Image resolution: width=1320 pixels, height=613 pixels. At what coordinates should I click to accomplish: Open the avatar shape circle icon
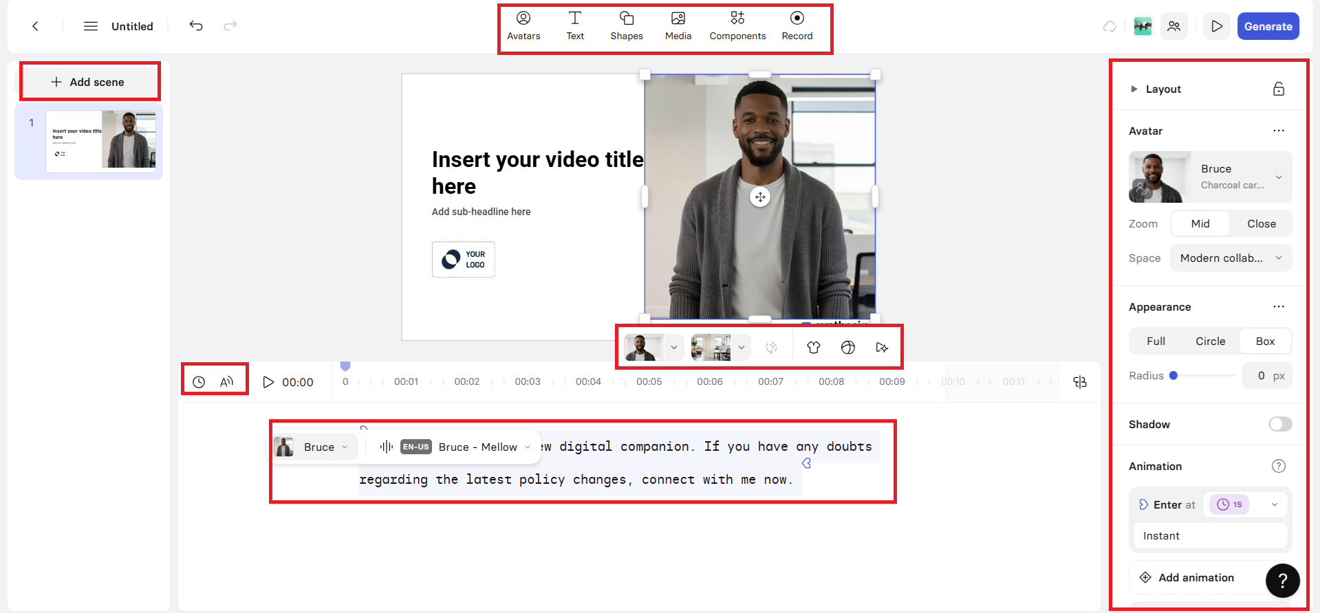coord(848,348)
